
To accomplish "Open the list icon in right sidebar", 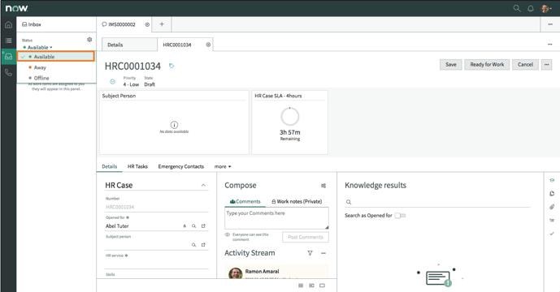I will click(552, 221).
